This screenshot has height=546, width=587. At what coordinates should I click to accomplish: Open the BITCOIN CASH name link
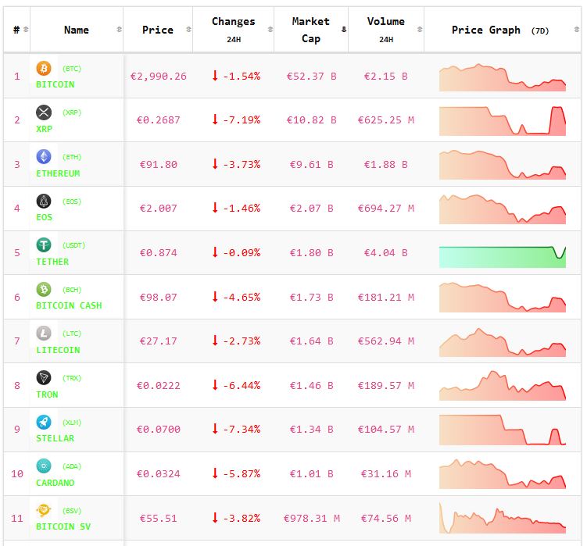pos(69,305)
